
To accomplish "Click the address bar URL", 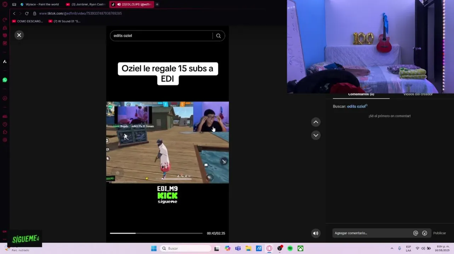I will pyautogui.click(x=80, y=13).
